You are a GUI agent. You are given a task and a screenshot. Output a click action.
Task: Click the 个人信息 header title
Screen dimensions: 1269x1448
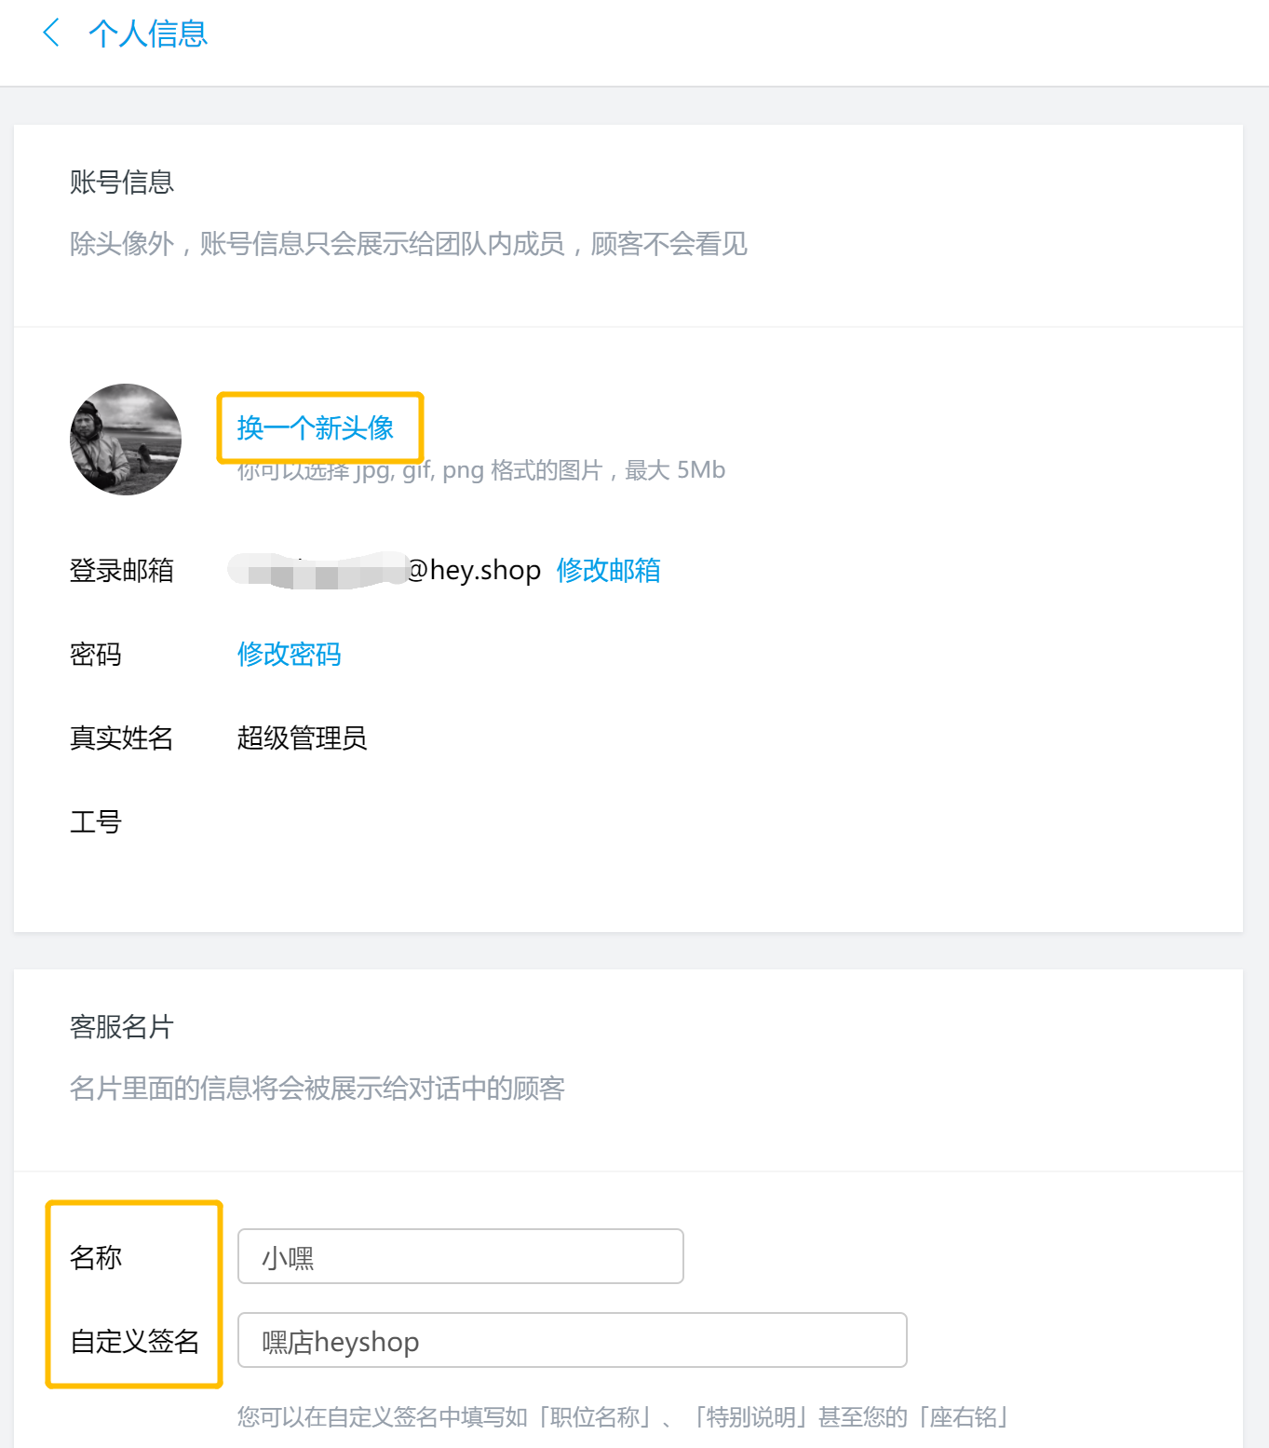pos(148,34)
